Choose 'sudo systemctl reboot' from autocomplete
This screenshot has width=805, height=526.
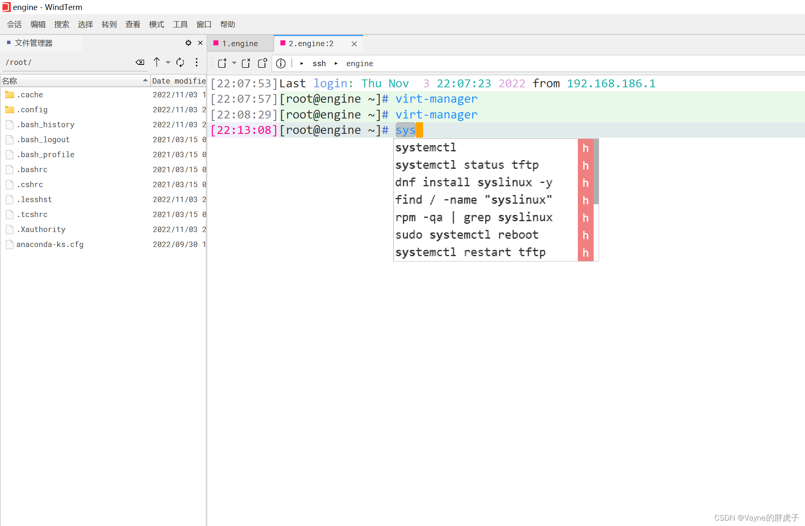pyautogui.click(x=467, y=235)
